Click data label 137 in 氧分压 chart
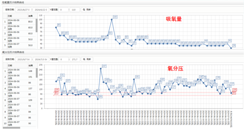 point(232,84)
